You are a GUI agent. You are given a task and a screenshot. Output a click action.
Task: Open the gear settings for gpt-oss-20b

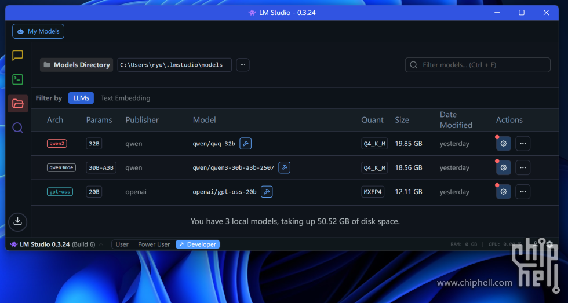504,192
